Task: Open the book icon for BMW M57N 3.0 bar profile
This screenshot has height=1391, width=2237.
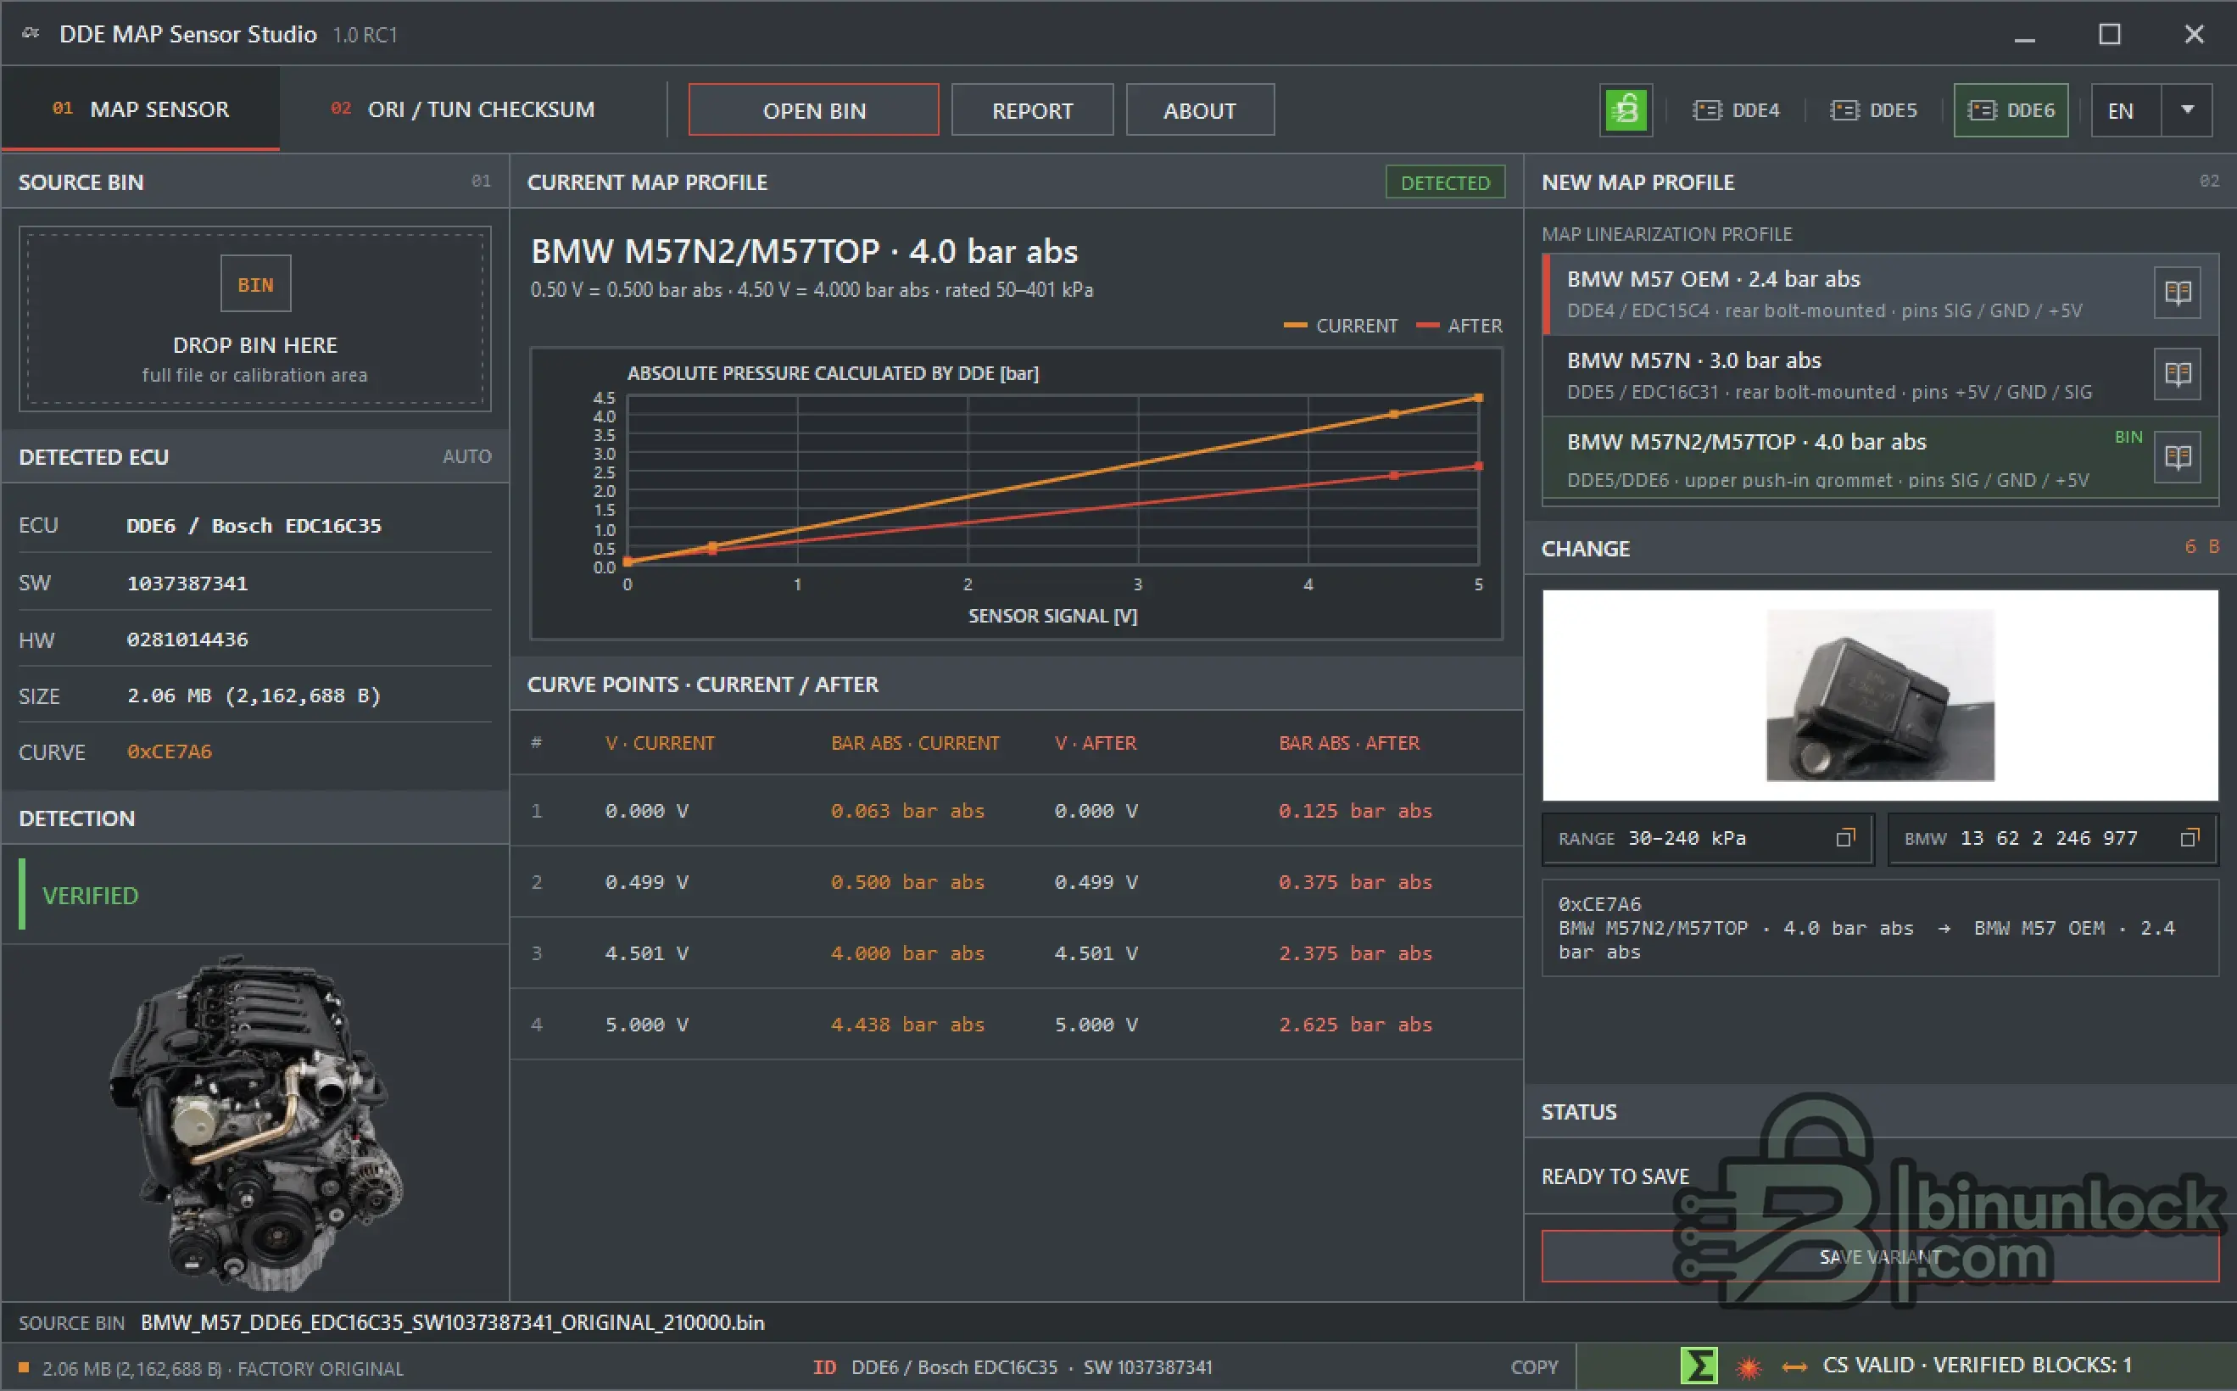Action: [x=2177, y=374]
